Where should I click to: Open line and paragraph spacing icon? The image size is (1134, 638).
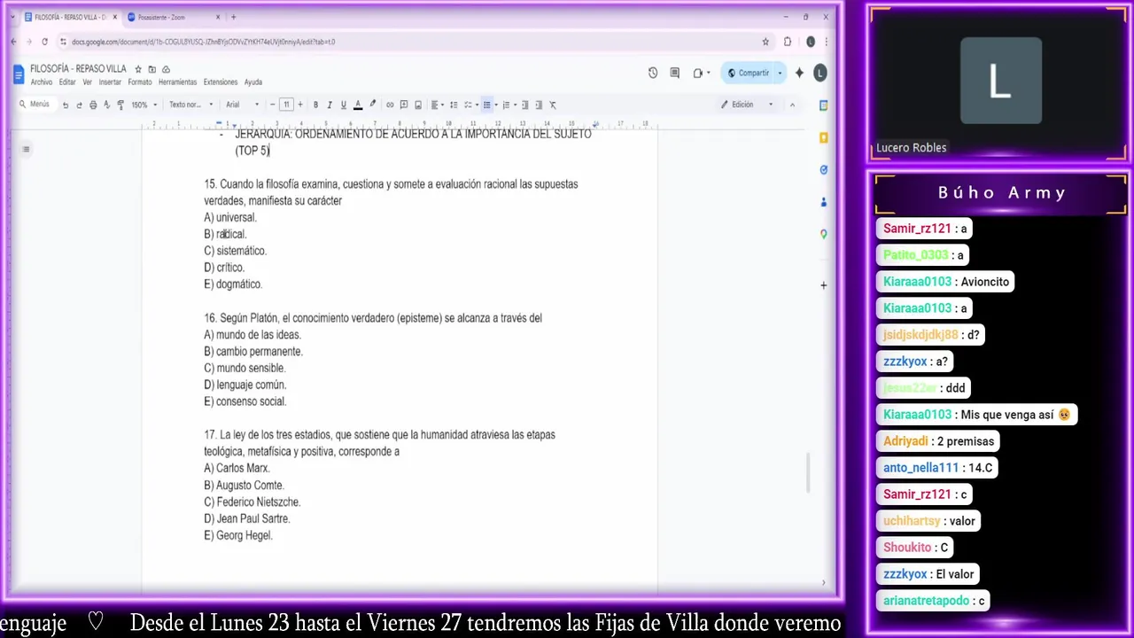[454, 105]
